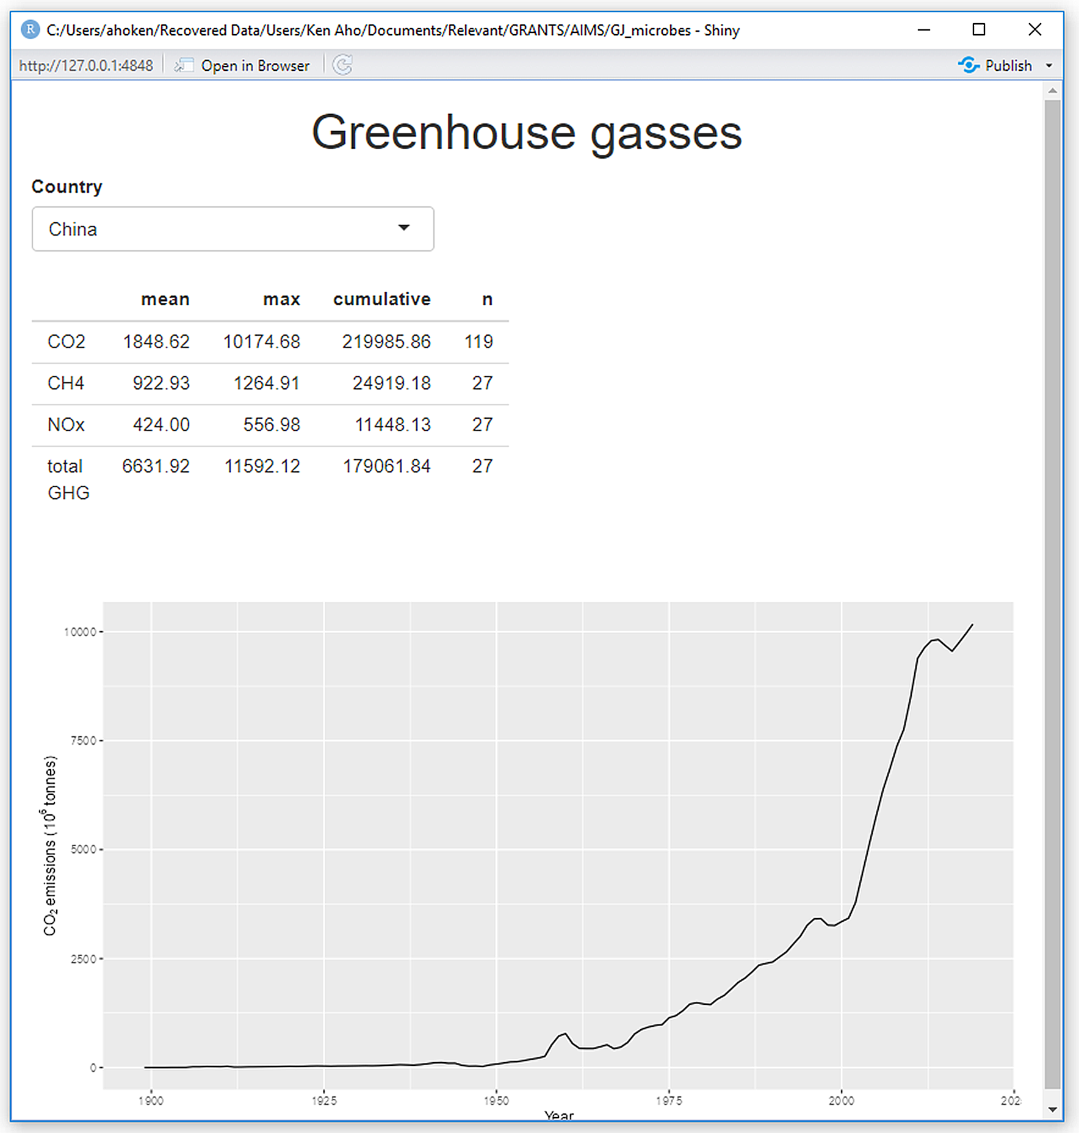Click the 'max' column header
This screenshot has height=1133, width=1079.
[x=281, y=299]
